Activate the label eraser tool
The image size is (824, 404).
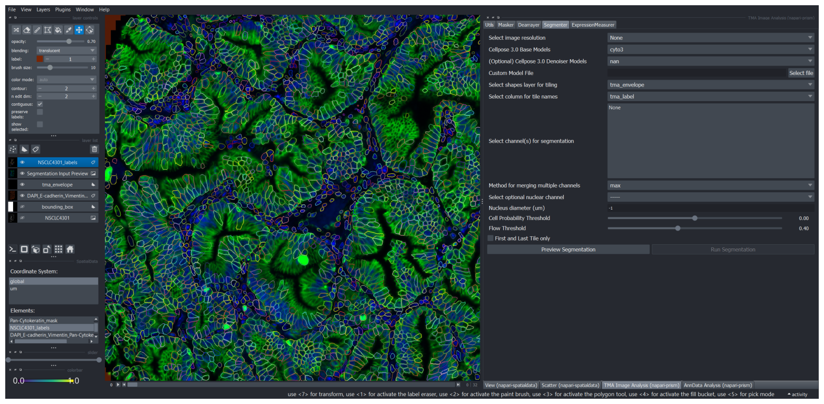[x=27, y=30]
